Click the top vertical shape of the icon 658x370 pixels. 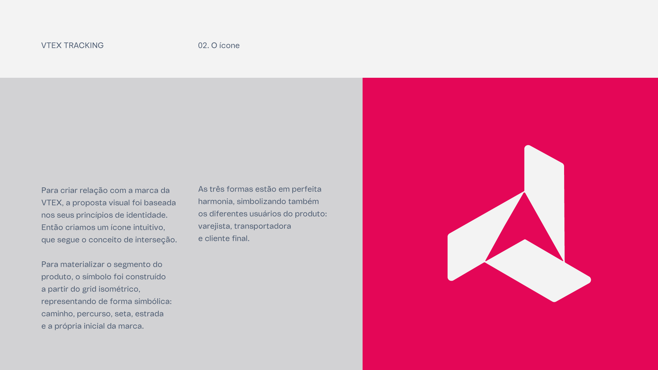pyautogui.click(x=544, y=185)
